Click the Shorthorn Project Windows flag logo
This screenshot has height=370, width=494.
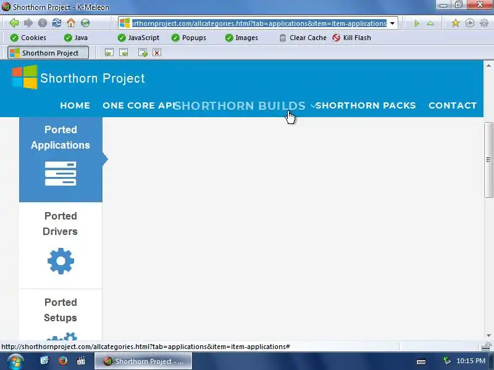25,77
